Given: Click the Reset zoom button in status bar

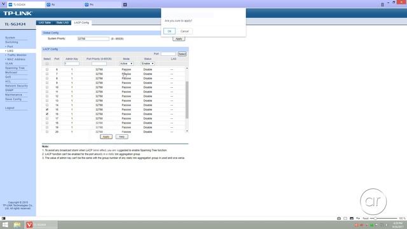Looking at the screenshot, I should (x=366, y=218).
